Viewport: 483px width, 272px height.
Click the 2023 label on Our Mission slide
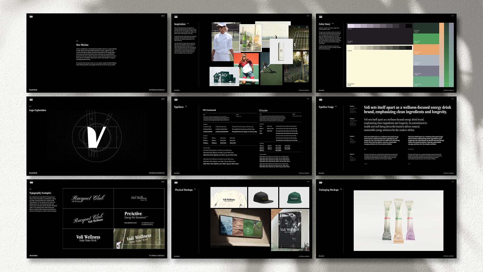pos(163,16)
